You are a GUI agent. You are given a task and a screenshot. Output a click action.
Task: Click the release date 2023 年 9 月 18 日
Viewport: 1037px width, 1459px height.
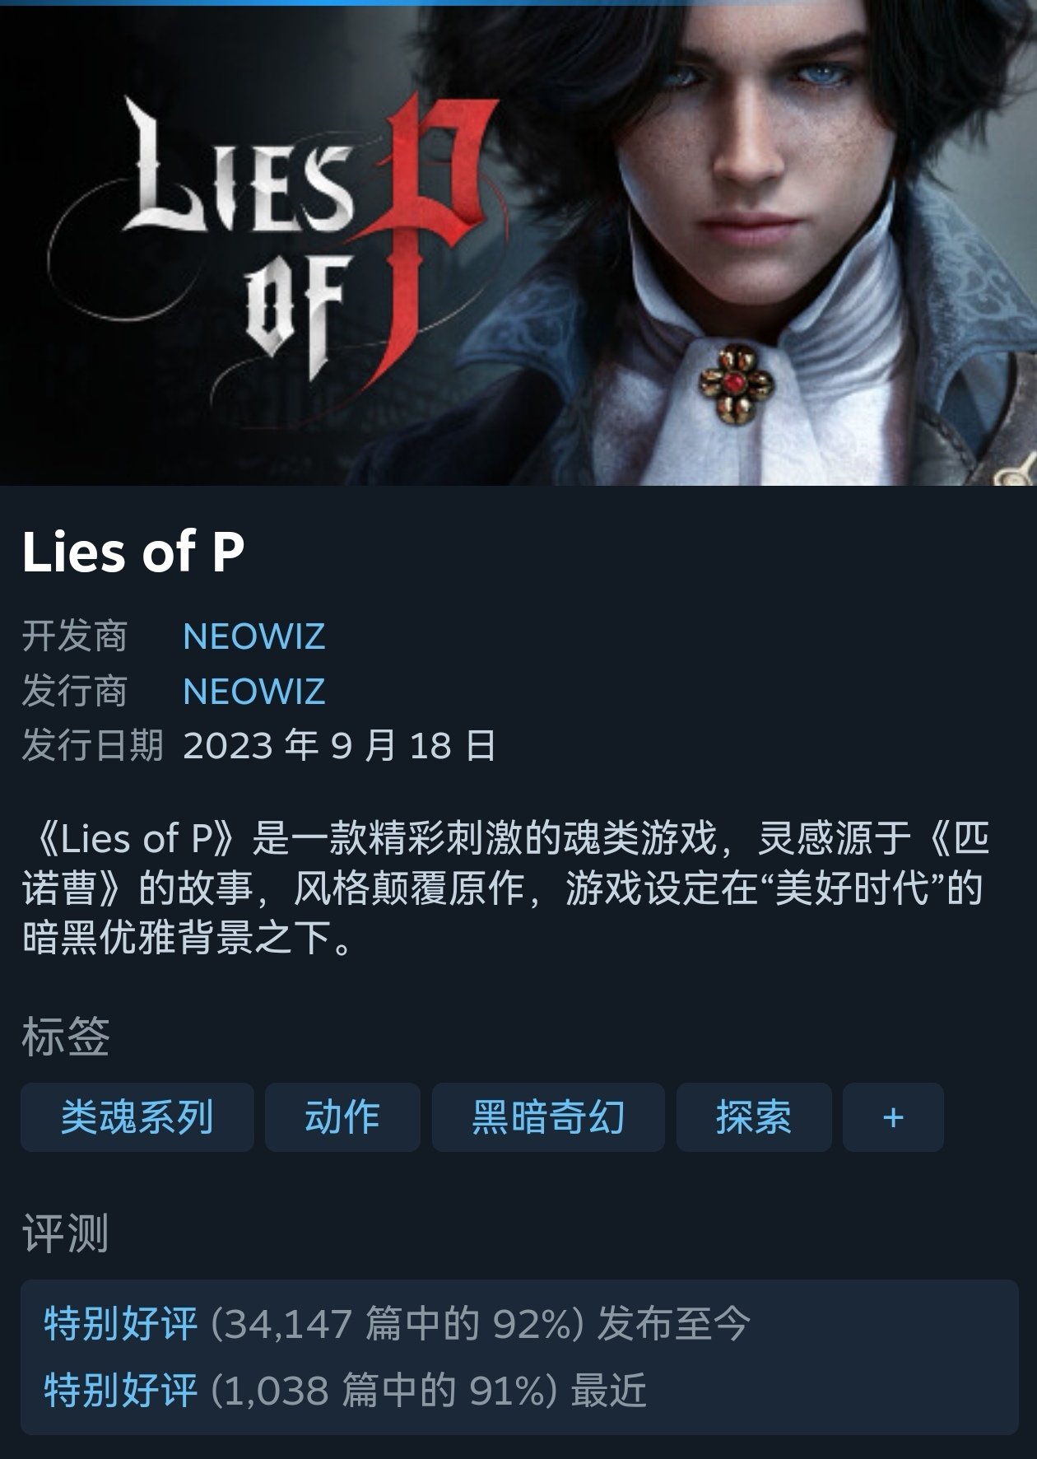(x=340, y=745)
